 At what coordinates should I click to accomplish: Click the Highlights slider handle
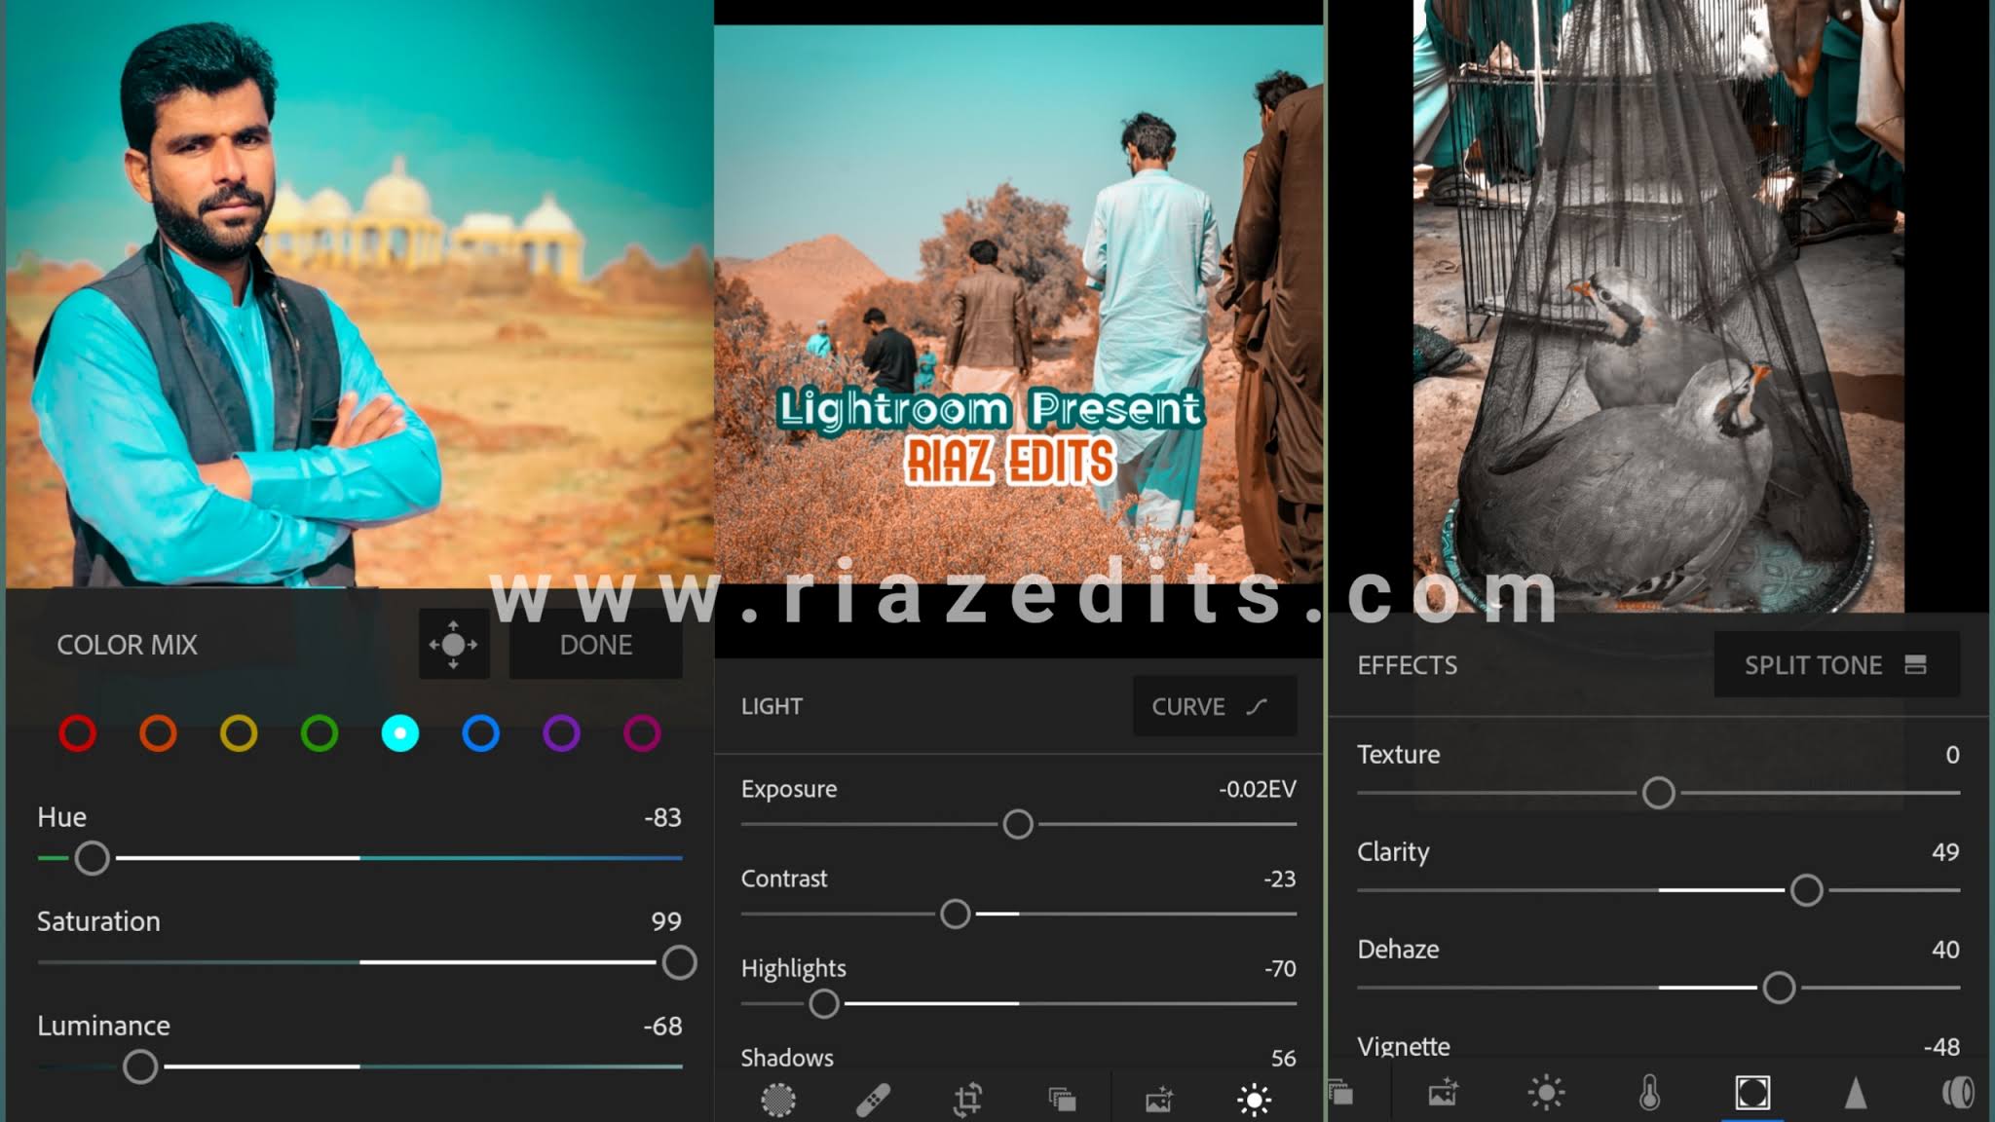point(824,1003)
